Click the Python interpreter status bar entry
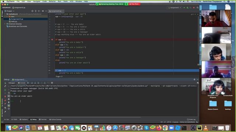 pos(187,122)
